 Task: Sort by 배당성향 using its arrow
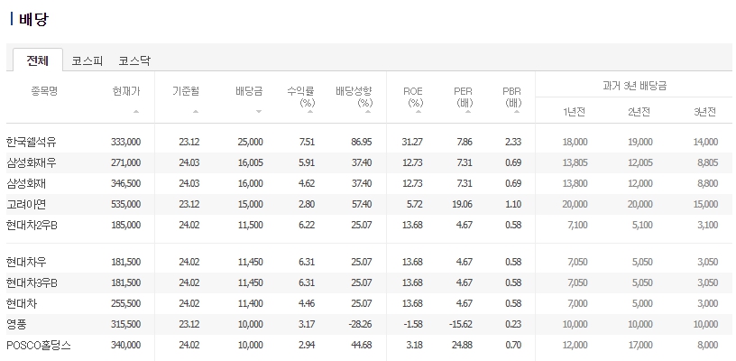368,112
